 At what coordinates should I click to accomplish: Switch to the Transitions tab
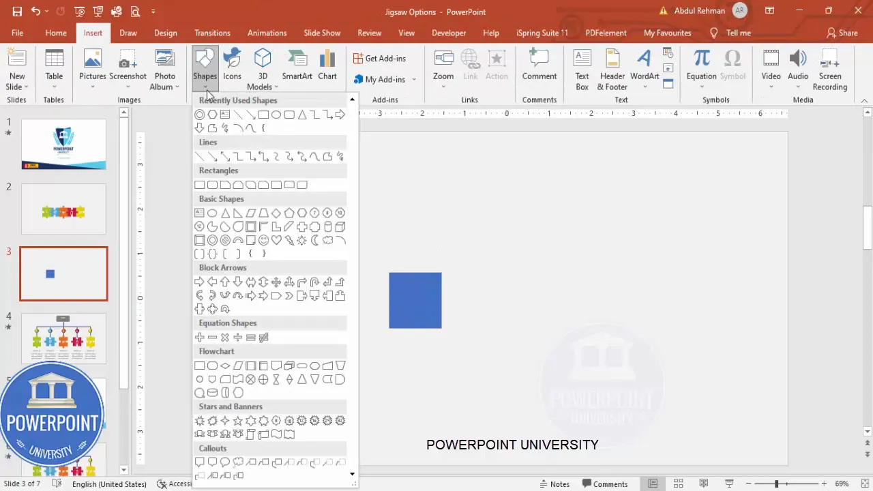pos(212,33)
